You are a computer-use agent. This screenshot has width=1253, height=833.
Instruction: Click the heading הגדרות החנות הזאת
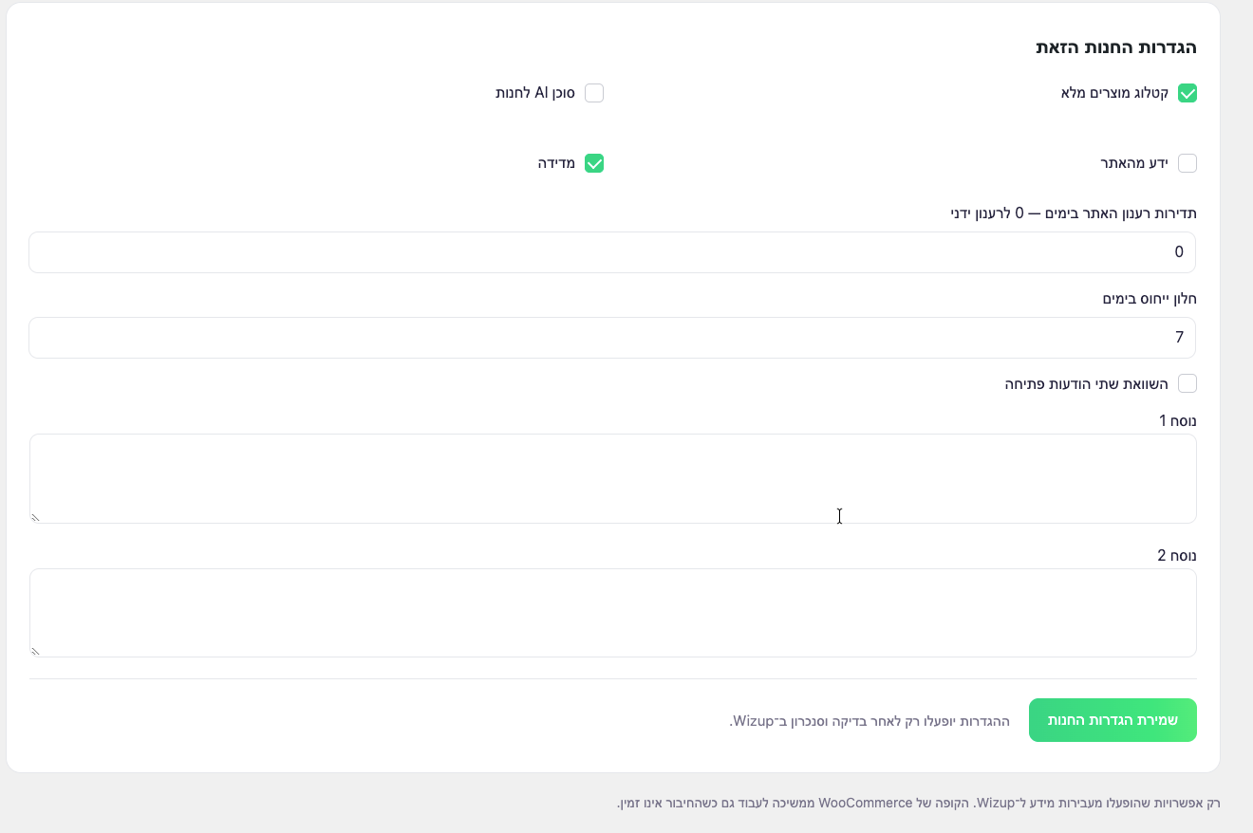[1116, 47]
